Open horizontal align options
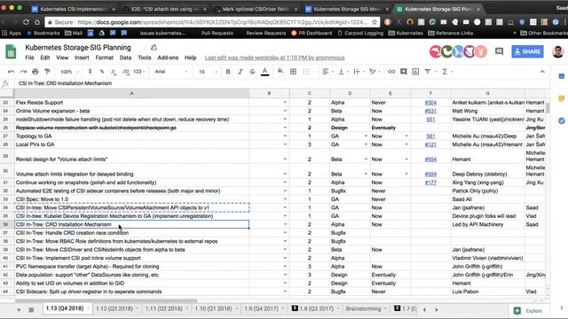568x319 pixels. (327, 72)
